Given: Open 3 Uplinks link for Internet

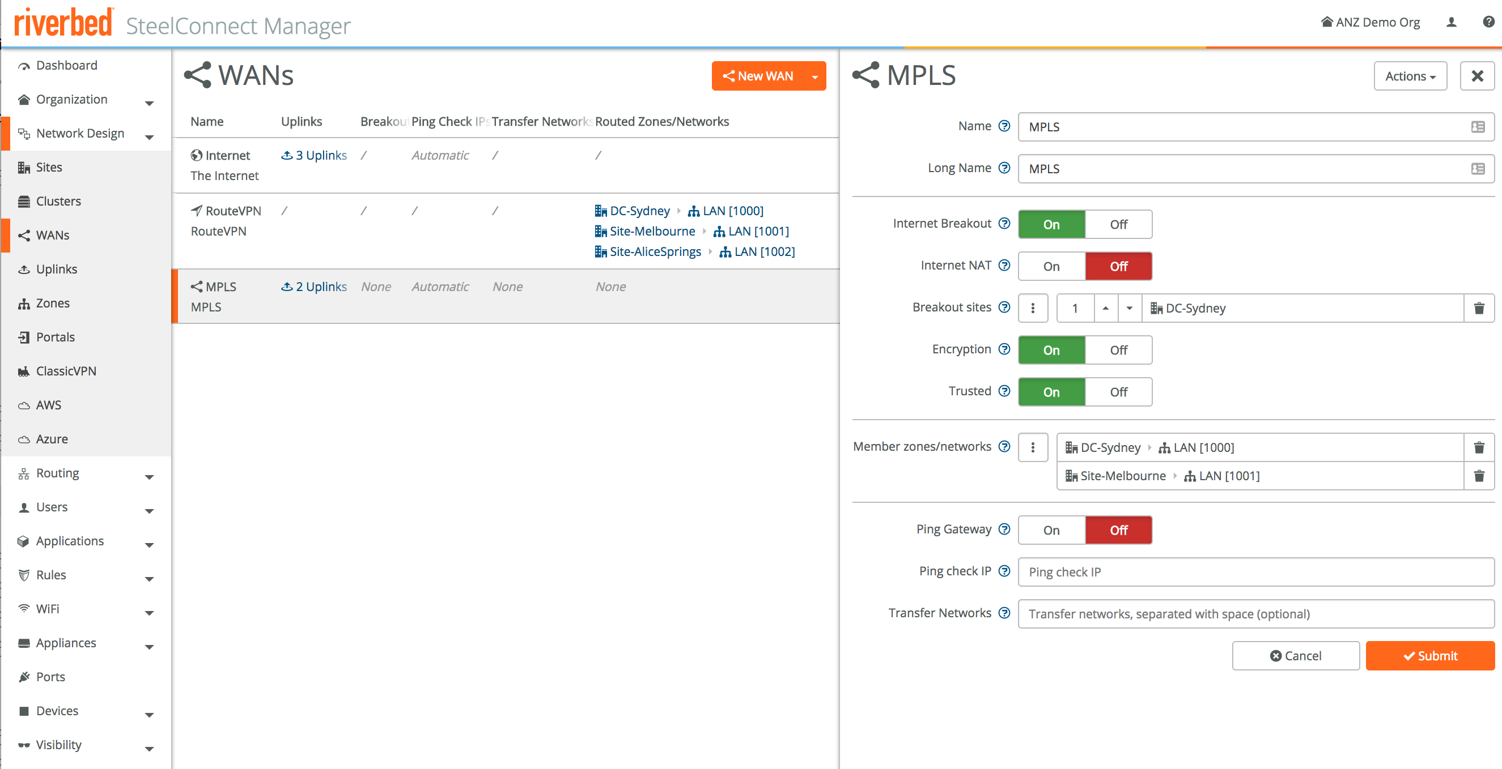Looking at the screenshot, I should coord(314,156).
